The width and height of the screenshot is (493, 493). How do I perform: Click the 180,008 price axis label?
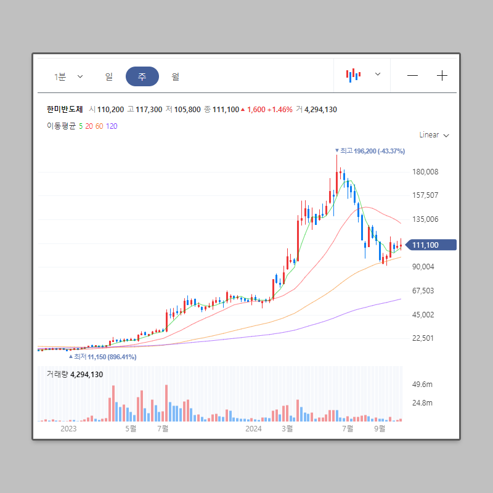pyautogui.click(x=425, y=172)
